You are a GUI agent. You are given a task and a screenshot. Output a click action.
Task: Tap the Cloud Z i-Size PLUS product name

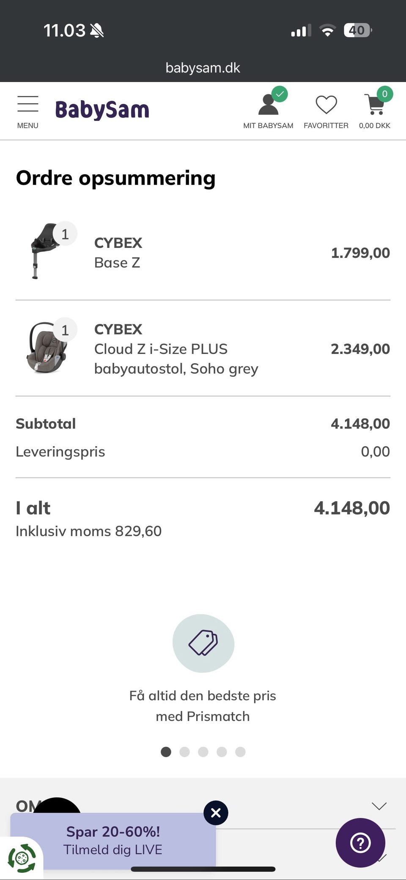[161, 349]
